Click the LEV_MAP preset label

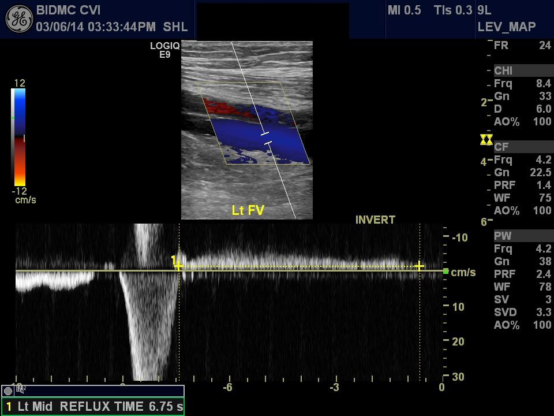click(506, 27)
